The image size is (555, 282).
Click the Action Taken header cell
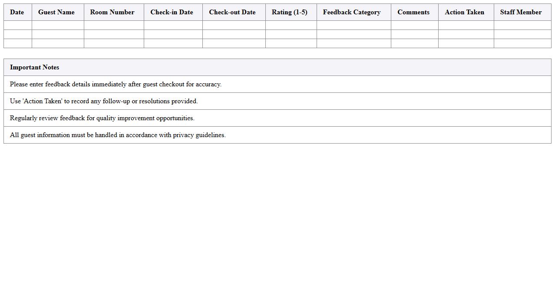pyautogui.click(x=464, y=12)
